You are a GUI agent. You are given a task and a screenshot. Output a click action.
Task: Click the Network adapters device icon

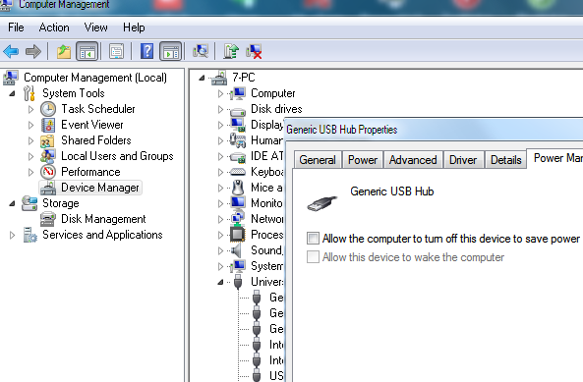click(x=238, y=218)
